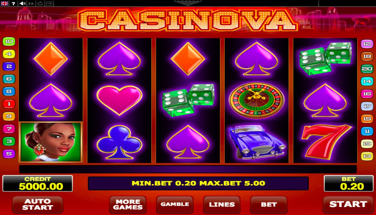376x215 pixels.
Task: Click the woman portrait symbol on reel one
Action: pos(51,142)
